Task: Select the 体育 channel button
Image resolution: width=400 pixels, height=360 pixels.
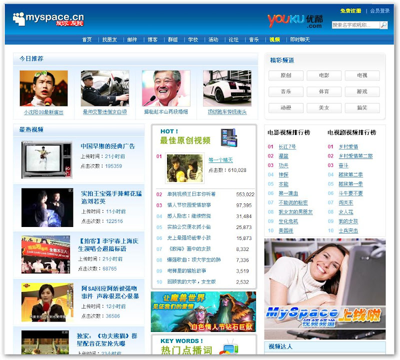Action: pyautogui.click(x=324, y=91)
